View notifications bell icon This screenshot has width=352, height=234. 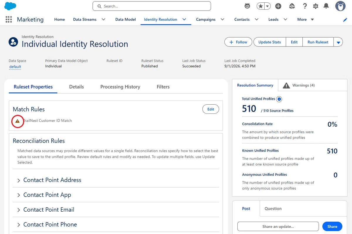coord(326,6)
